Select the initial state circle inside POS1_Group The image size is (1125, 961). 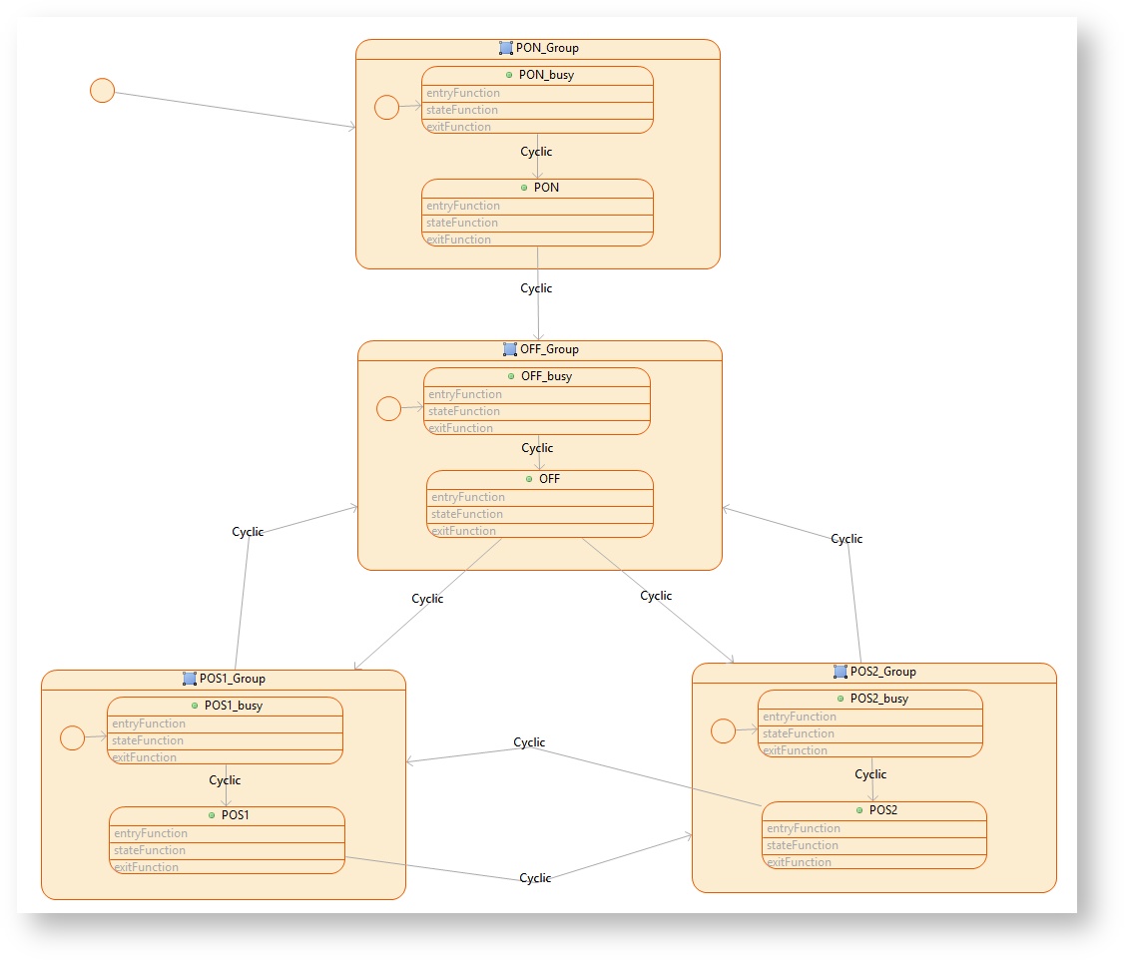click(x=72, y=737)
